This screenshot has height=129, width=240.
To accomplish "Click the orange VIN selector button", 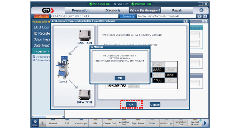I will [41, 16].
